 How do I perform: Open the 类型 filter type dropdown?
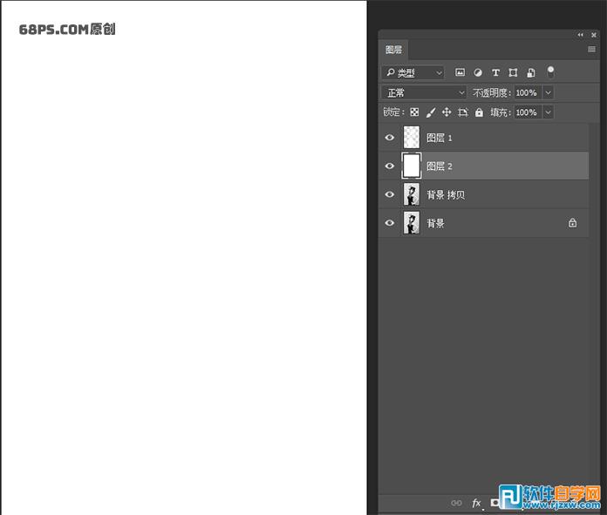coord(413,72)
